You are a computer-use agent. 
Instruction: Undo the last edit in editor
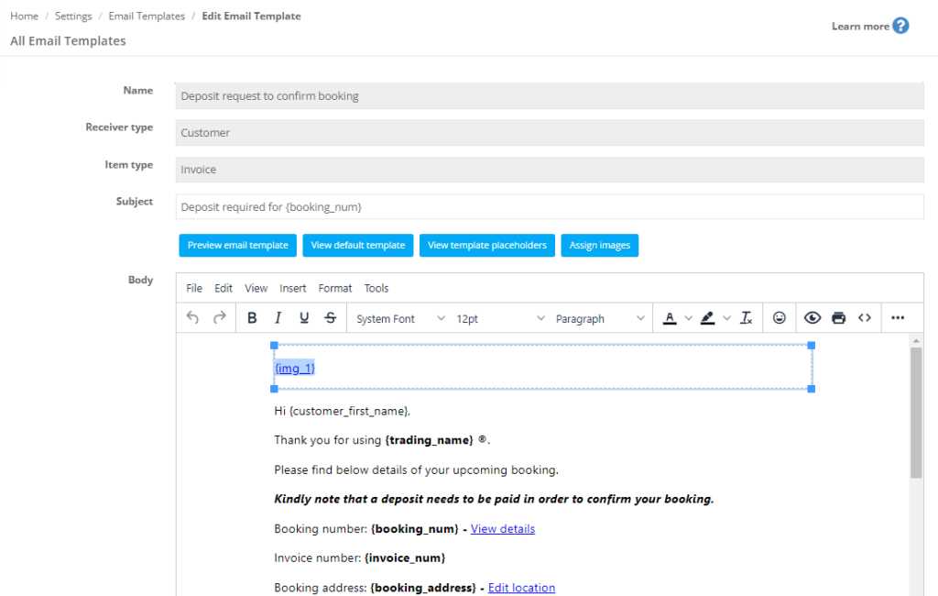(192, 317)
